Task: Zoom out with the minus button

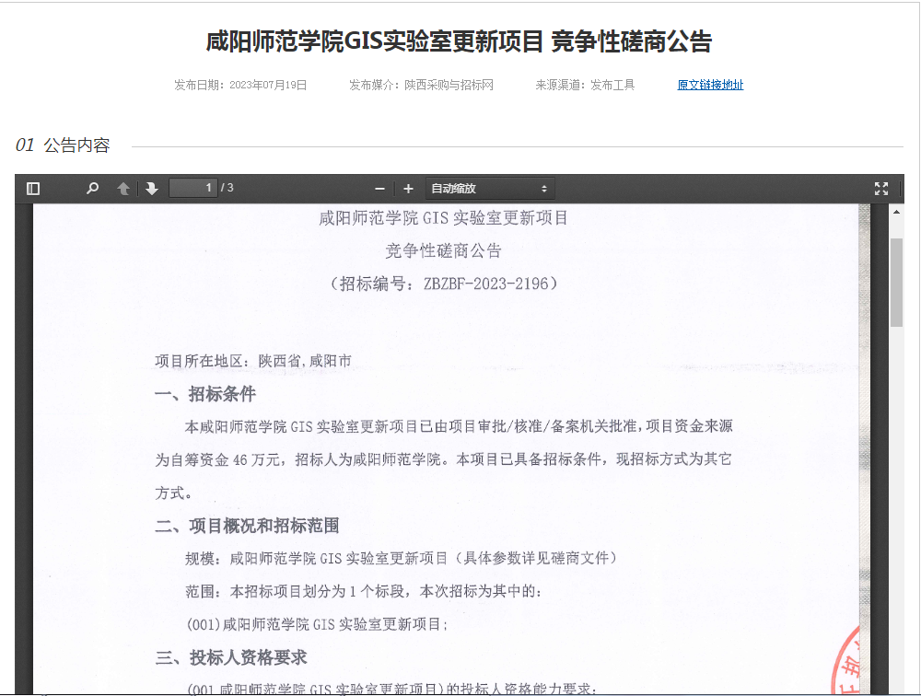Action: click(x=380, y=189)
